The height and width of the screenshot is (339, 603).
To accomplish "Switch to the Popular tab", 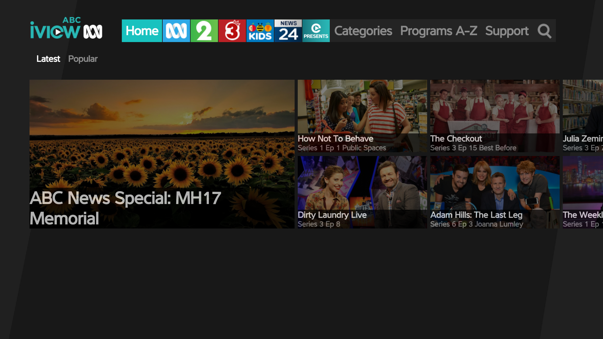I will (83, 59).
